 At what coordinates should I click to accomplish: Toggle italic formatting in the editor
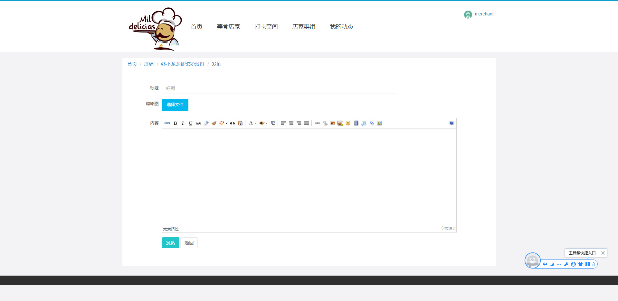[183, 123]
